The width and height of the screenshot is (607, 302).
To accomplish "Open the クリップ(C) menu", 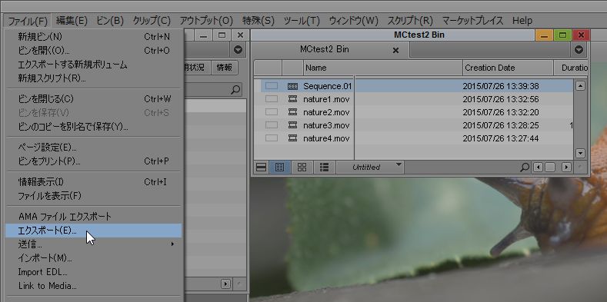I will point(152,21).
